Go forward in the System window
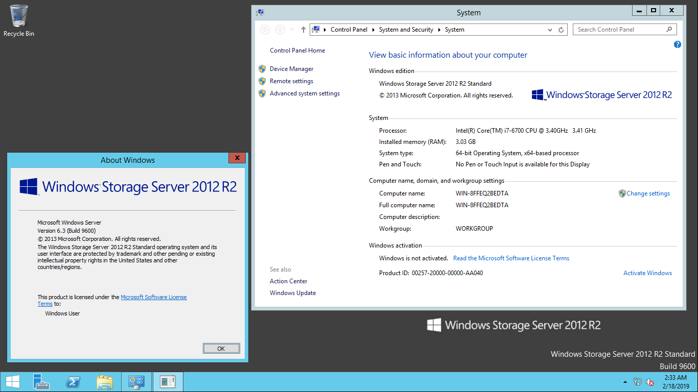Screen dimensions: 698x392 point(280,30)
